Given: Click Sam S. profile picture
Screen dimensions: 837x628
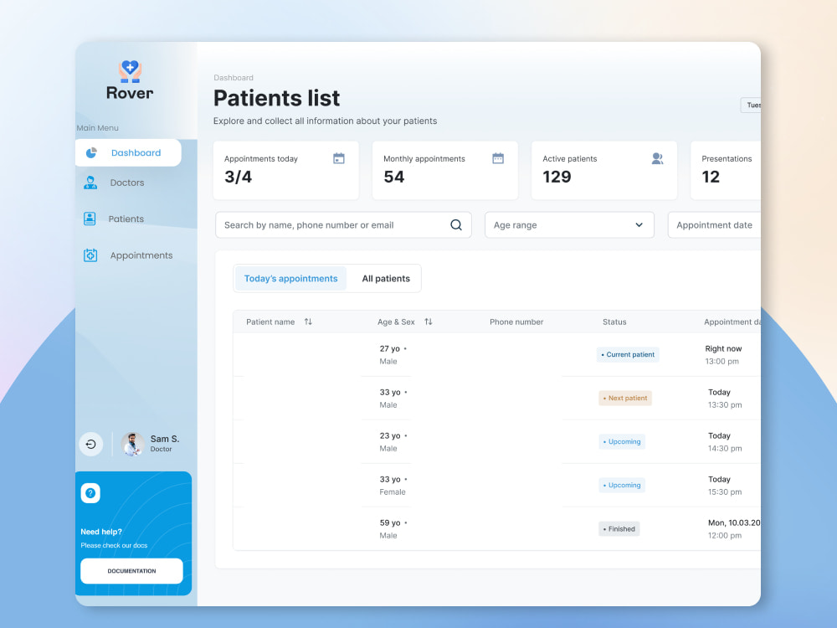Looking at the screenshot, I should point(132,444).
